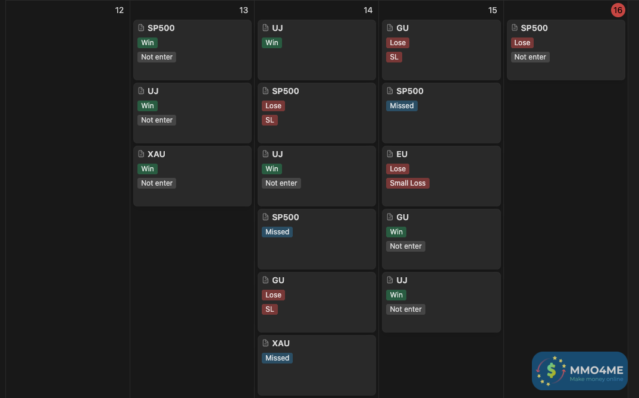Click the SL tag on day 14's GU card
Screen dimensions: 639x398
[x=270, y=309]
